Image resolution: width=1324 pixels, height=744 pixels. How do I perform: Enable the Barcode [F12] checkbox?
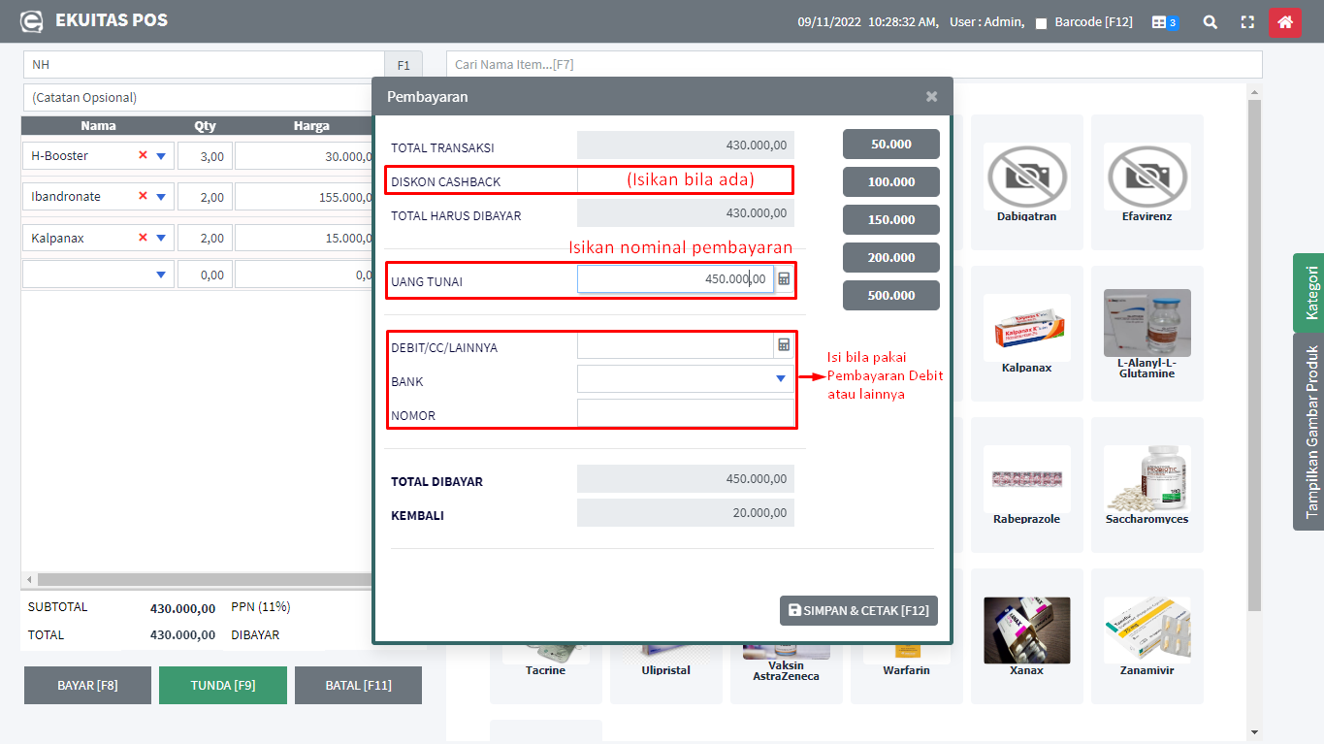tap(1041, 23)
